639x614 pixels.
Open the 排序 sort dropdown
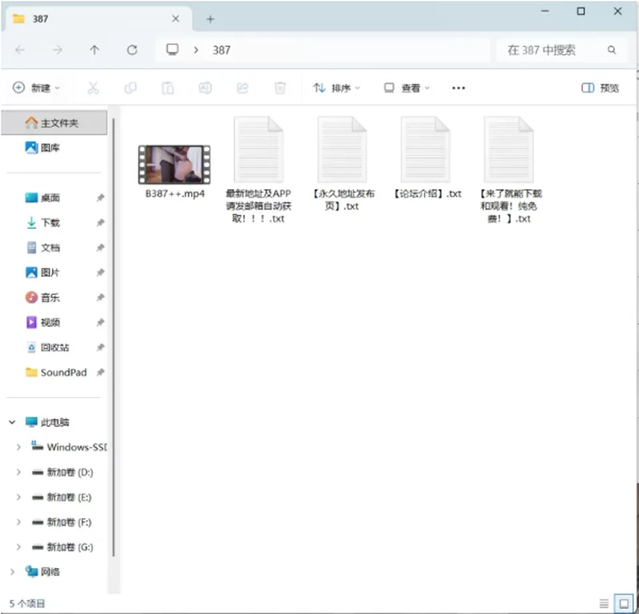click(x=337, y=88)
